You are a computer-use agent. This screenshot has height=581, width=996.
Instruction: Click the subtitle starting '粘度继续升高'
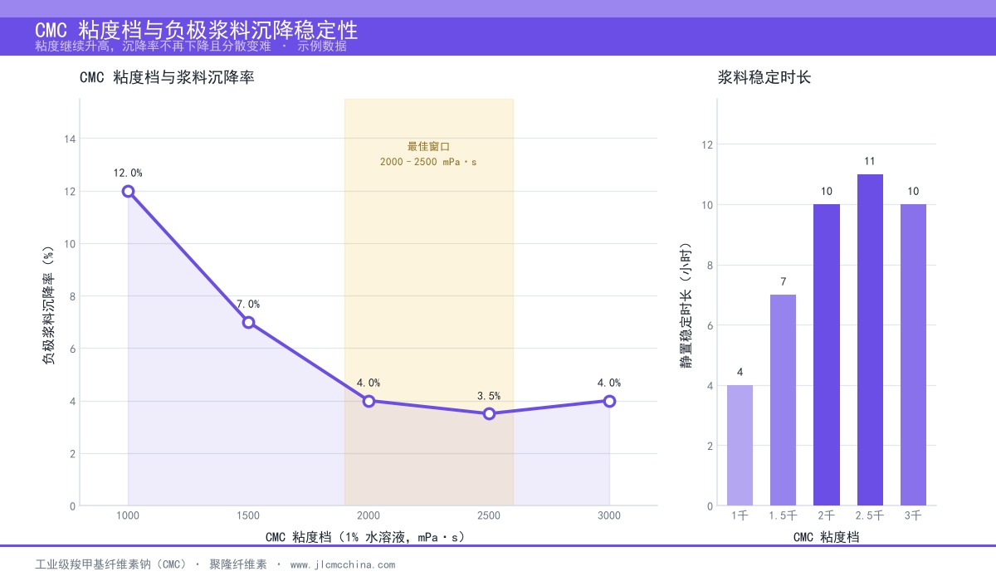point(191,46)
